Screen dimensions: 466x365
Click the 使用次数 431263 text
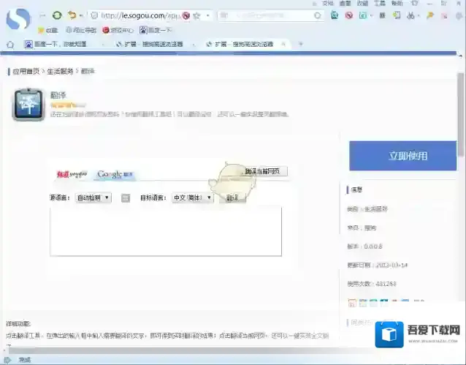click(x=372, y=284)
